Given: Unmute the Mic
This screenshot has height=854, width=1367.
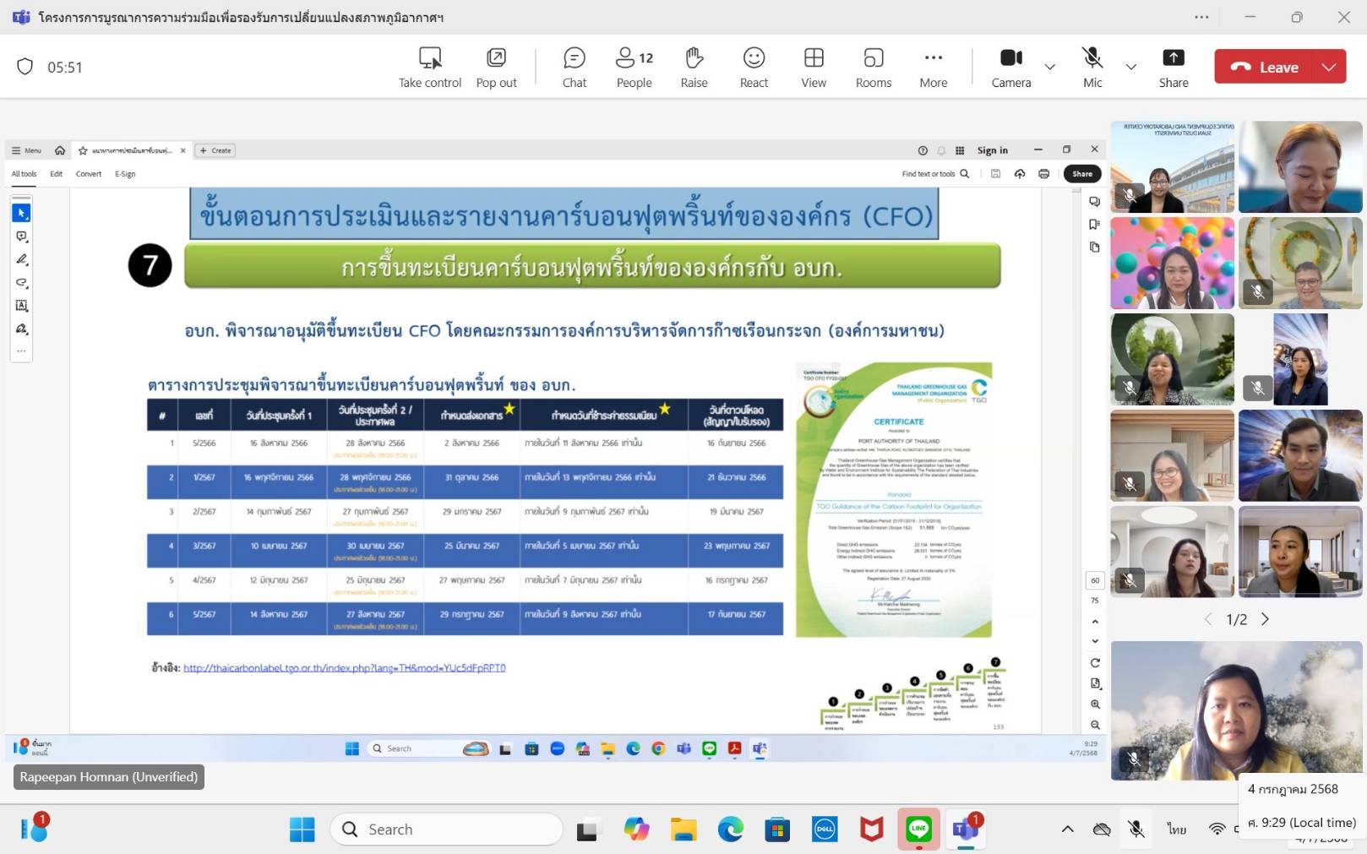Looking at the screenshot, I should click(1092, 67).
